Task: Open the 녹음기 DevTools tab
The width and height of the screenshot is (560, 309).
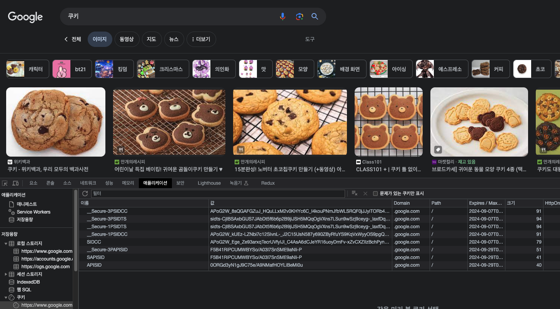Action: tap(239, 183)
